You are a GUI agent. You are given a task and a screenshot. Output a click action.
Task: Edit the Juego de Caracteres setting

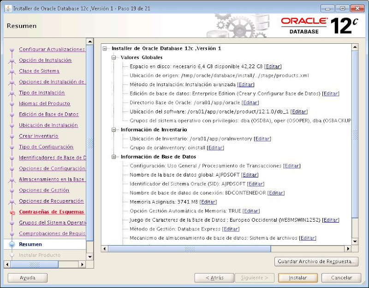[x=331, y=220]
